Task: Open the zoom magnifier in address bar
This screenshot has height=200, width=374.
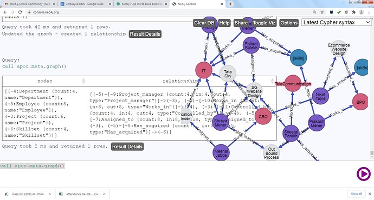Action: 314,12
